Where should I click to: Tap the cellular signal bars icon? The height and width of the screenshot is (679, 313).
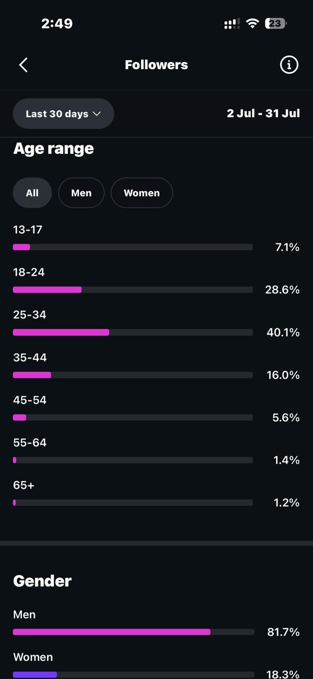232,24
